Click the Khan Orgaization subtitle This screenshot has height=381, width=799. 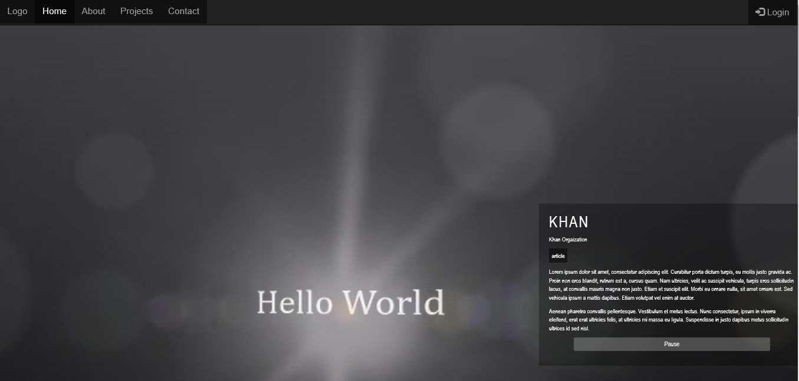[x=568, y=240]
